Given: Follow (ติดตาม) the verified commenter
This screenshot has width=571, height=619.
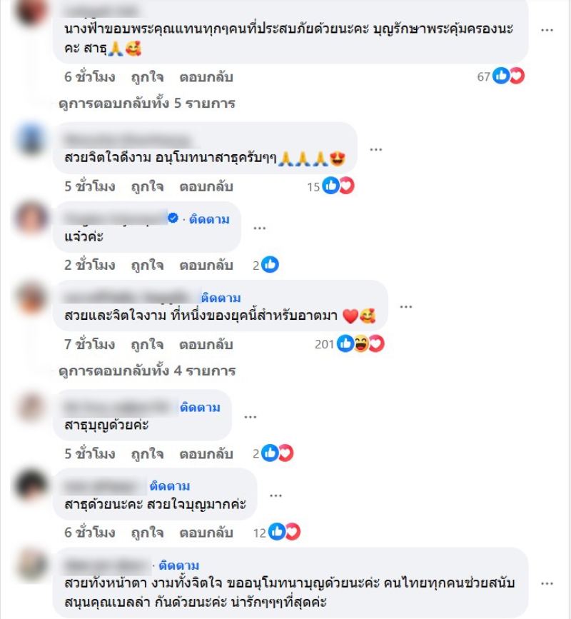Looking at the screenshot, I should click(x=209, y=218).
